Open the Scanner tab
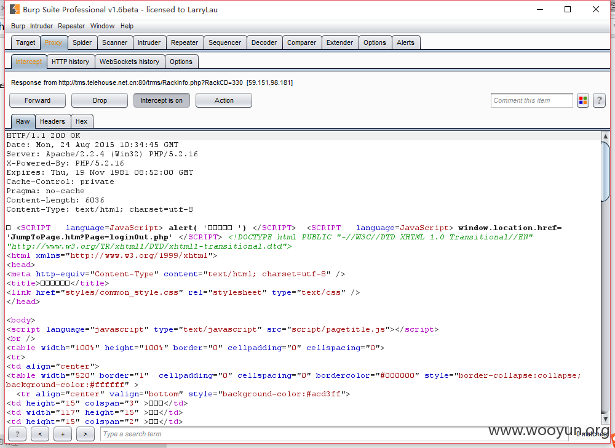 114,42
